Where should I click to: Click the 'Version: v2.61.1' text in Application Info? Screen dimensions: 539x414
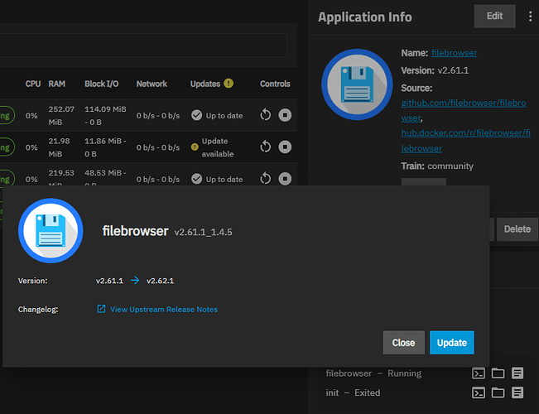tap(435, 70)
